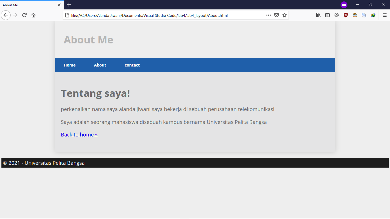This screenshot has width=390, height=219.
Task: Open the Firefox hamburger application menu
Action: tap(385, 15)
